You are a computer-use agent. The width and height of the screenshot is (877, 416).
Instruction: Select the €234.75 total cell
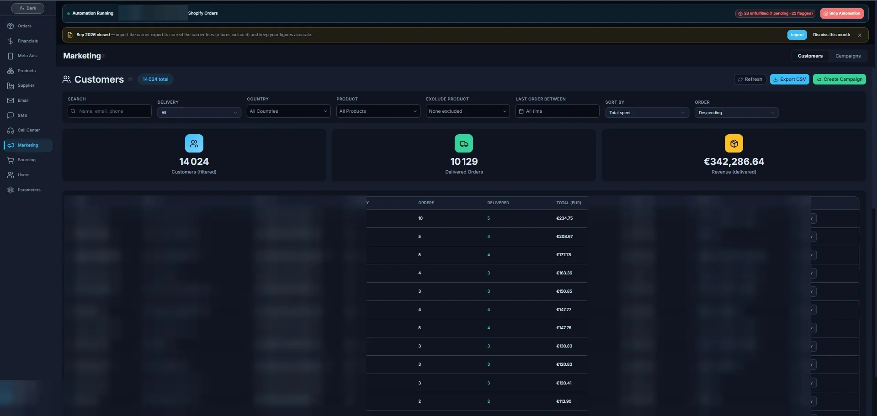(564, 218)
